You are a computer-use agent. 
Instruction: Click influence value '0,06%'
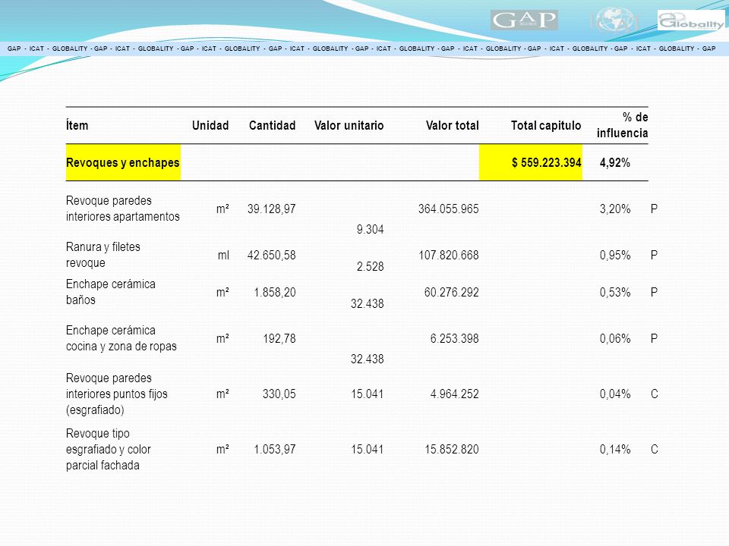[614, 339]
